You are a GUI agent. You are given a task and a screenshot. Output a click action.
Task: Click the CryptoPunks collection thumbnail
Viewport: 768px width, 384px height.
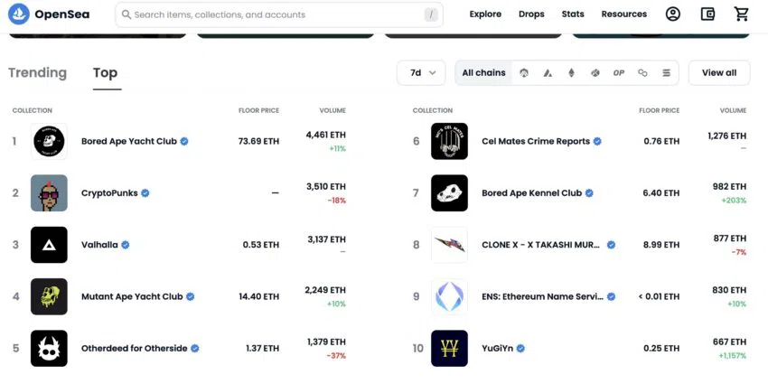click(x=49, y=193)
